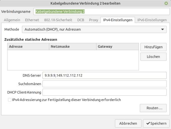Screen dimensions: 171x129
Task: Click the Löschen button
Action: point(153,57)
